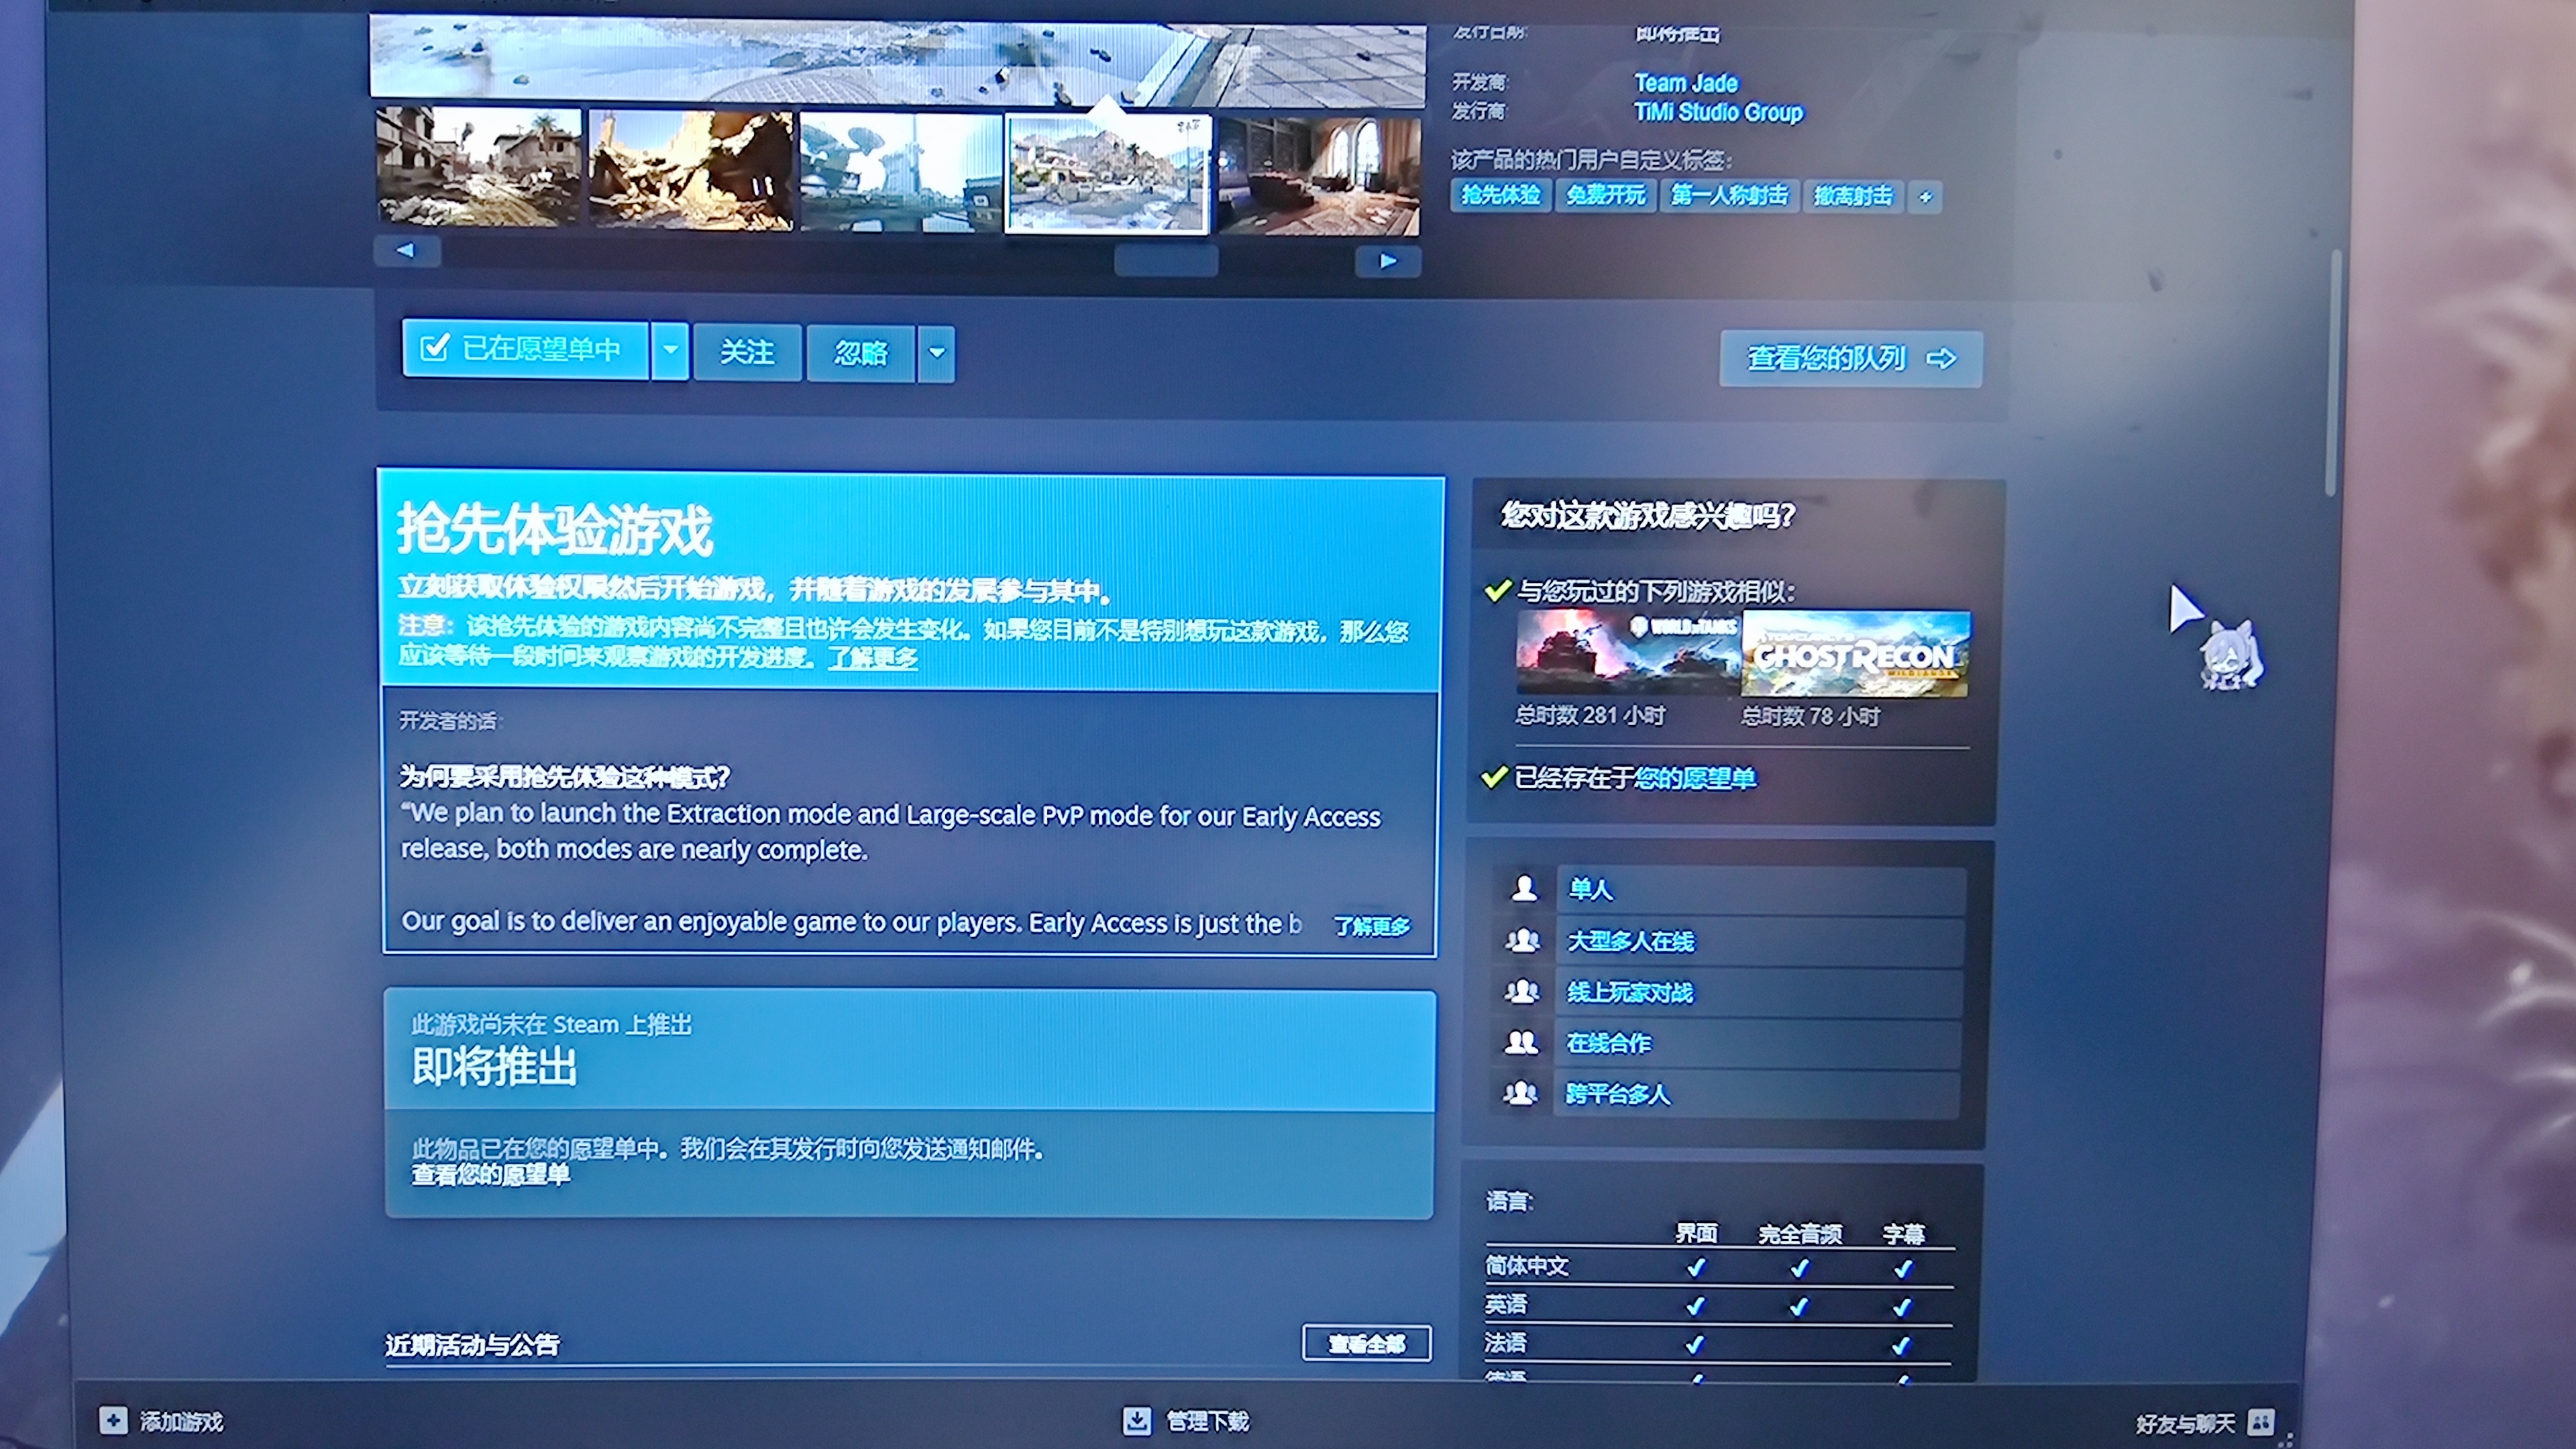The image size is (2576, 1449).
Task: Open 查看您的队列 queue button
Action: click(x=1850, y=358)
